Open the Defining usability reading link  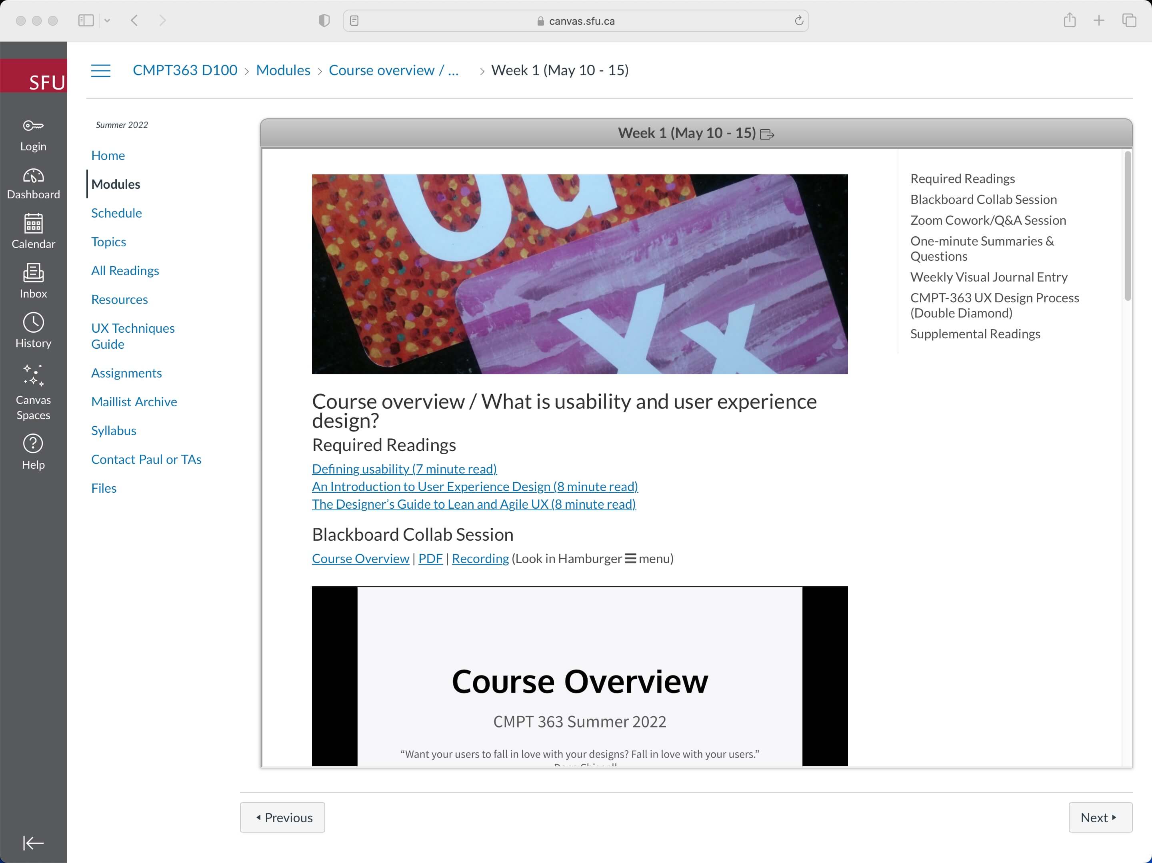pos(404,469)
